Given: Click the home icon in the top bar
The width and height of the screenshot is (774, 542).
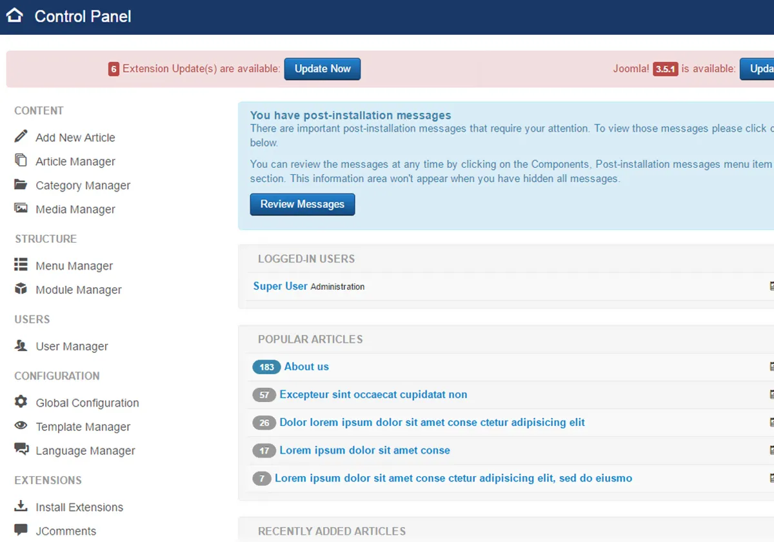Looking at the screenshot, I should [14, 15].
